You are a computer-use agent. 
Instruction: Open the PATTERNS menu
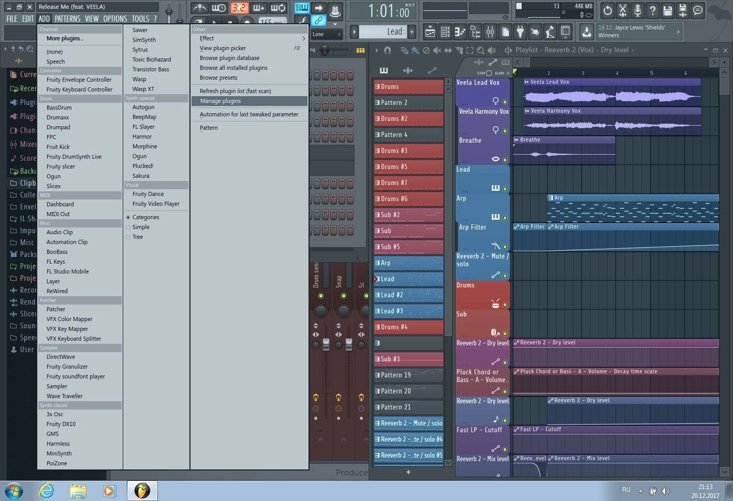point(67,19)
